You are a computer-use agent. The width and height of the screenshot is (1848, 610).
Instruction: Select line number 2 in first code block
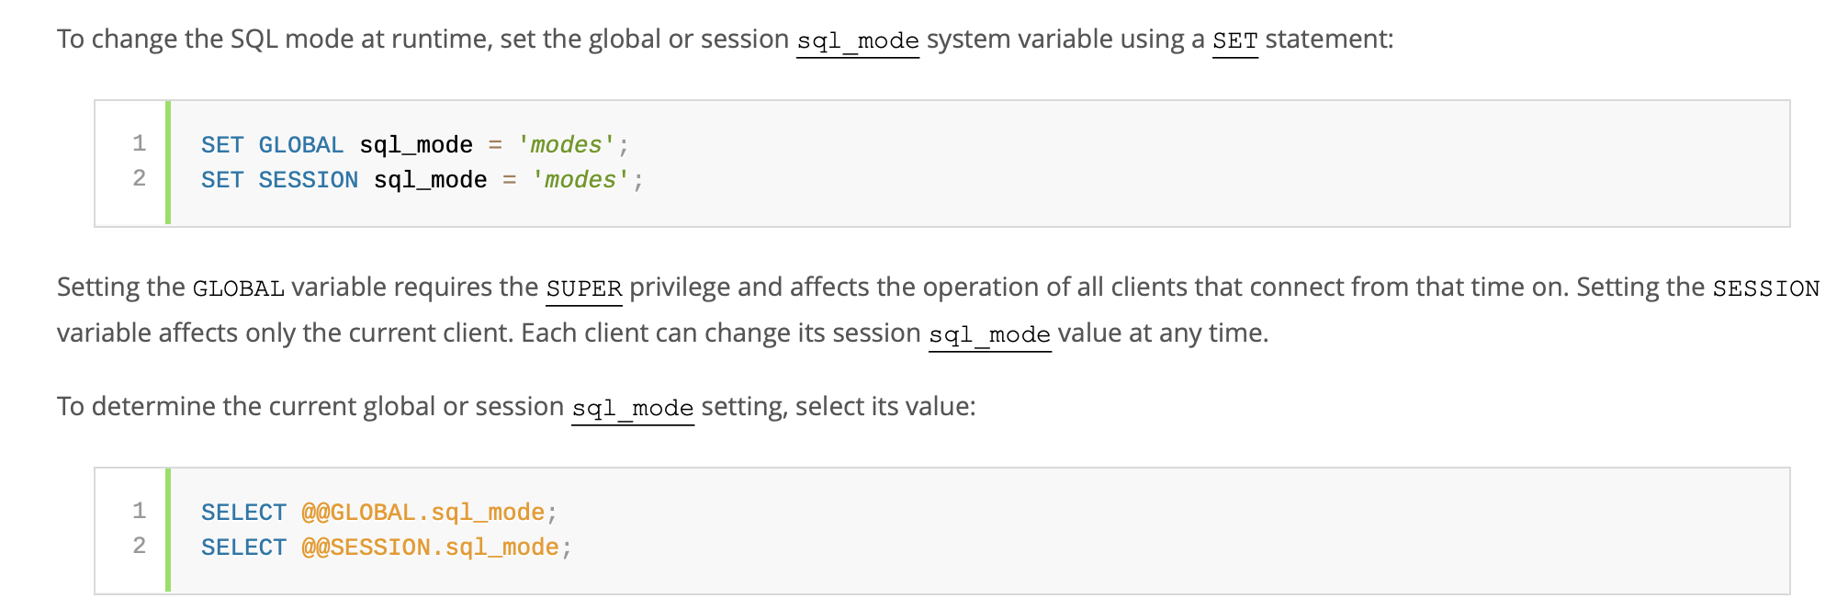[140, 179]
